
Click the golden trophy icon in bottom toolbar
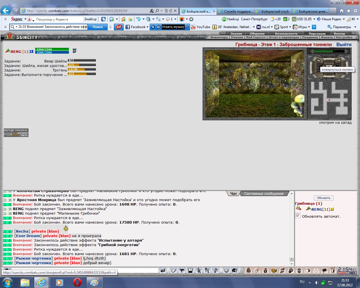[x=274, y=271]
